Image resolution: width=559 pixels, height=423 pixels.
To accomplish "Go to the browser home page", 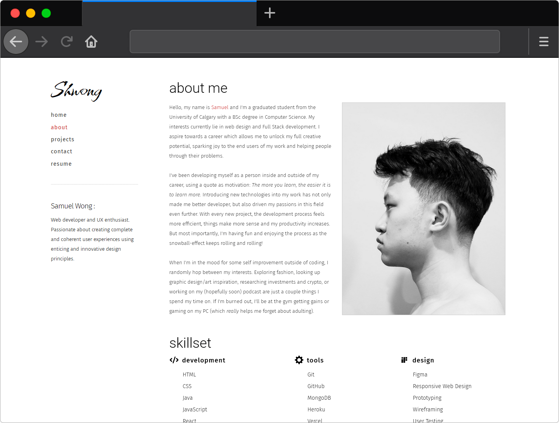I will click(91, 42).
